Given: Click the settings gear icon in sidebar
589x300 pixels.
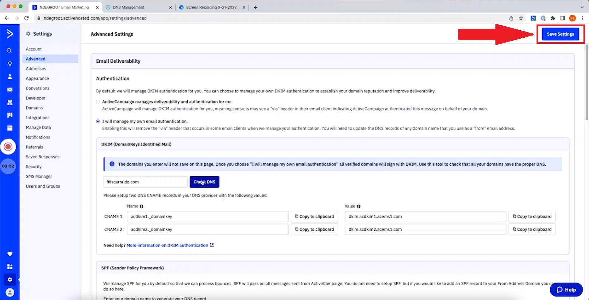Looking at the screenshot, I should pos(10,279).
